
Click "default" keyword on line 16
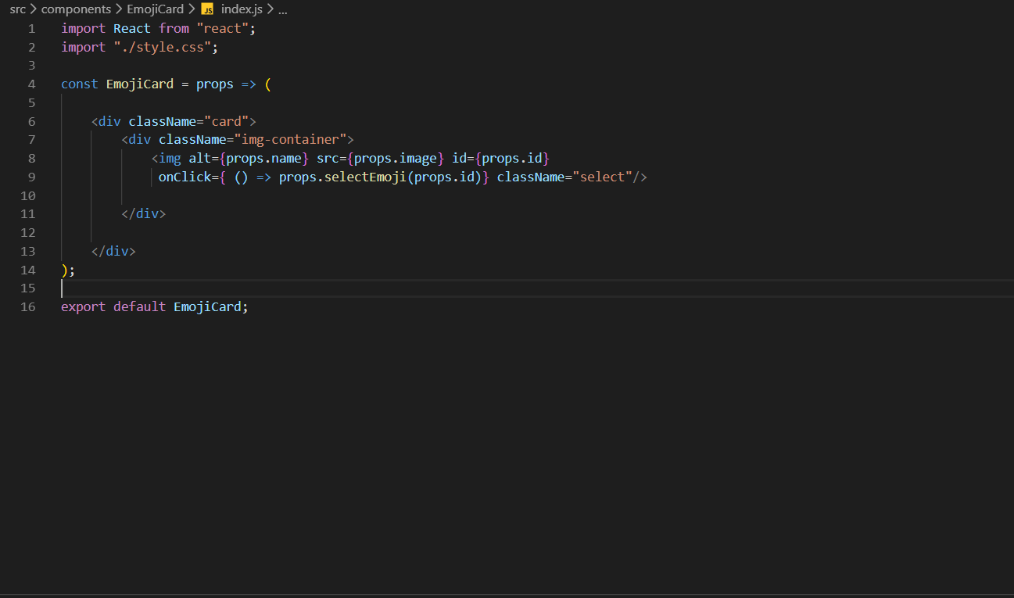[x=140, y=306]
